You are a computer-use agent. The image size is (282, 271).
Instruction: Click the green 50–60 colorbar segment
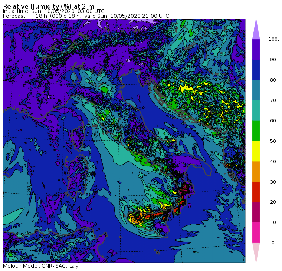[x=256, y=131]
